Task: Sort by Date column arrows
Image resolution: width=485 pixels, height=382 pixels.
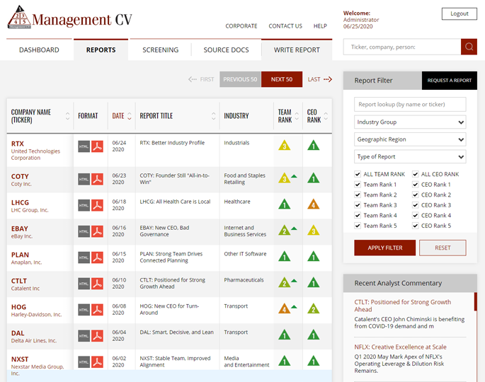Action: click(x=130, y=116)
